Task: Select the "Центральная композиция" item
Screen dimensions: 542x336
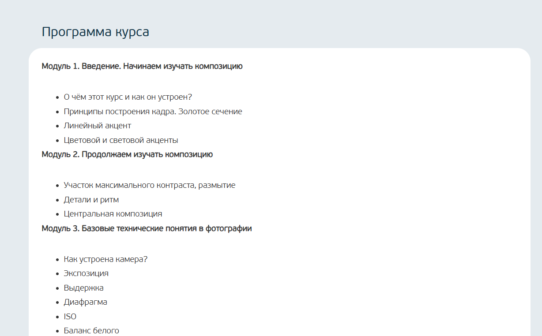Action: click(113, 214)
